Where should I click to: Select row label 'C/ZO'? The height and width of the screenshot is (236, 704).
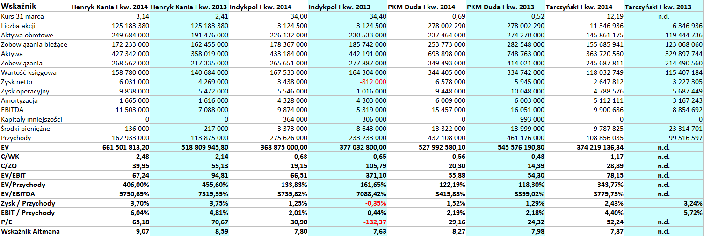pyautogui.click(x=35, y=166)
